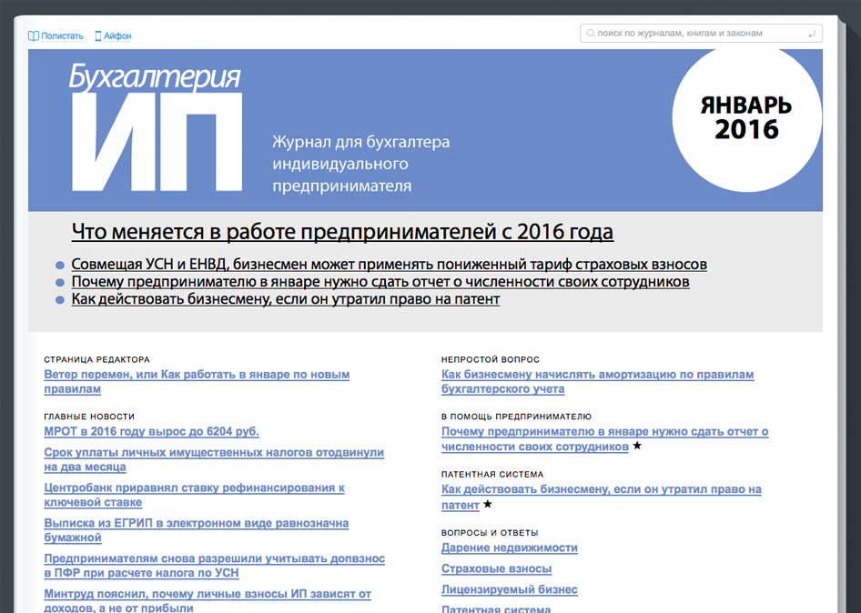Image resolution: width=861 pixels, height=613 pixels.
Task: Open the Полистать link
Action: tap(62, 36)
